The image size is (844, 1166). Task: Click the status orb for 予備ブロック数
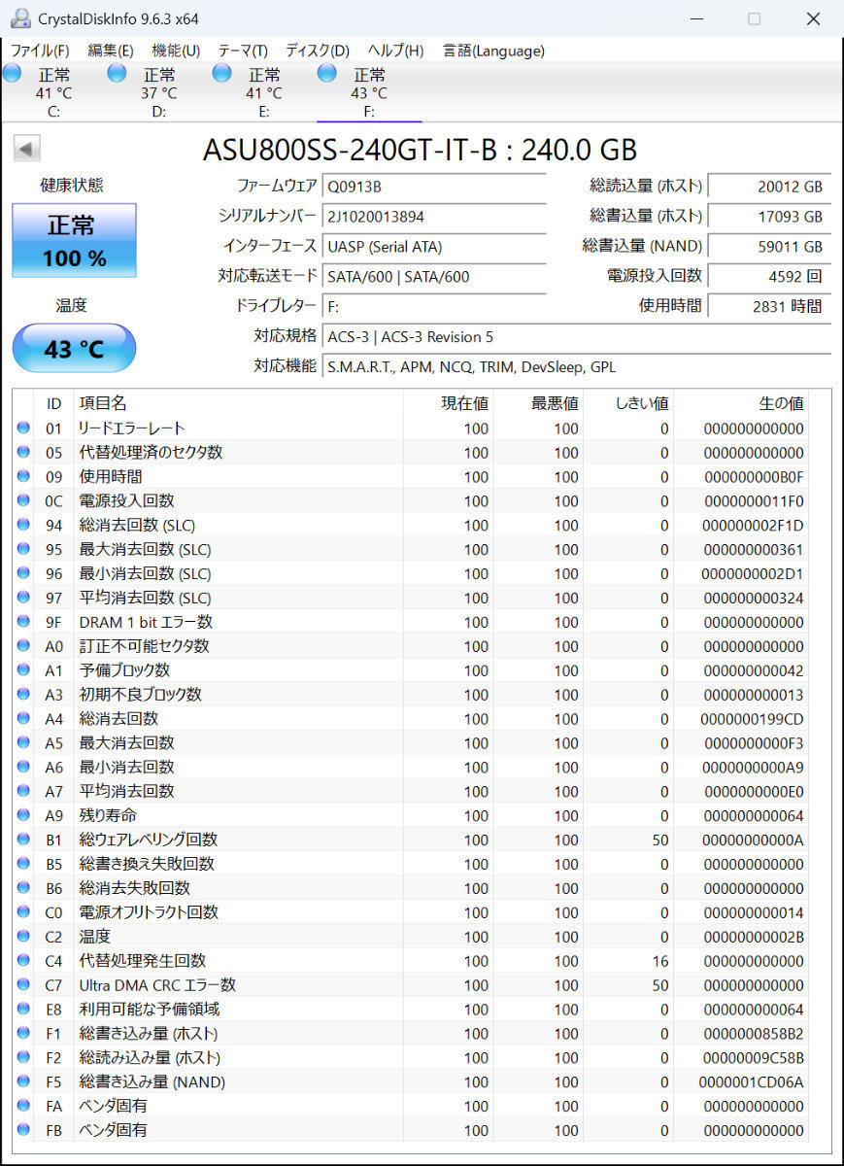pos(23,669)
